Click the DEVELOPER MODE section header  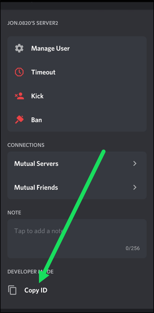[x=30, y=271]
